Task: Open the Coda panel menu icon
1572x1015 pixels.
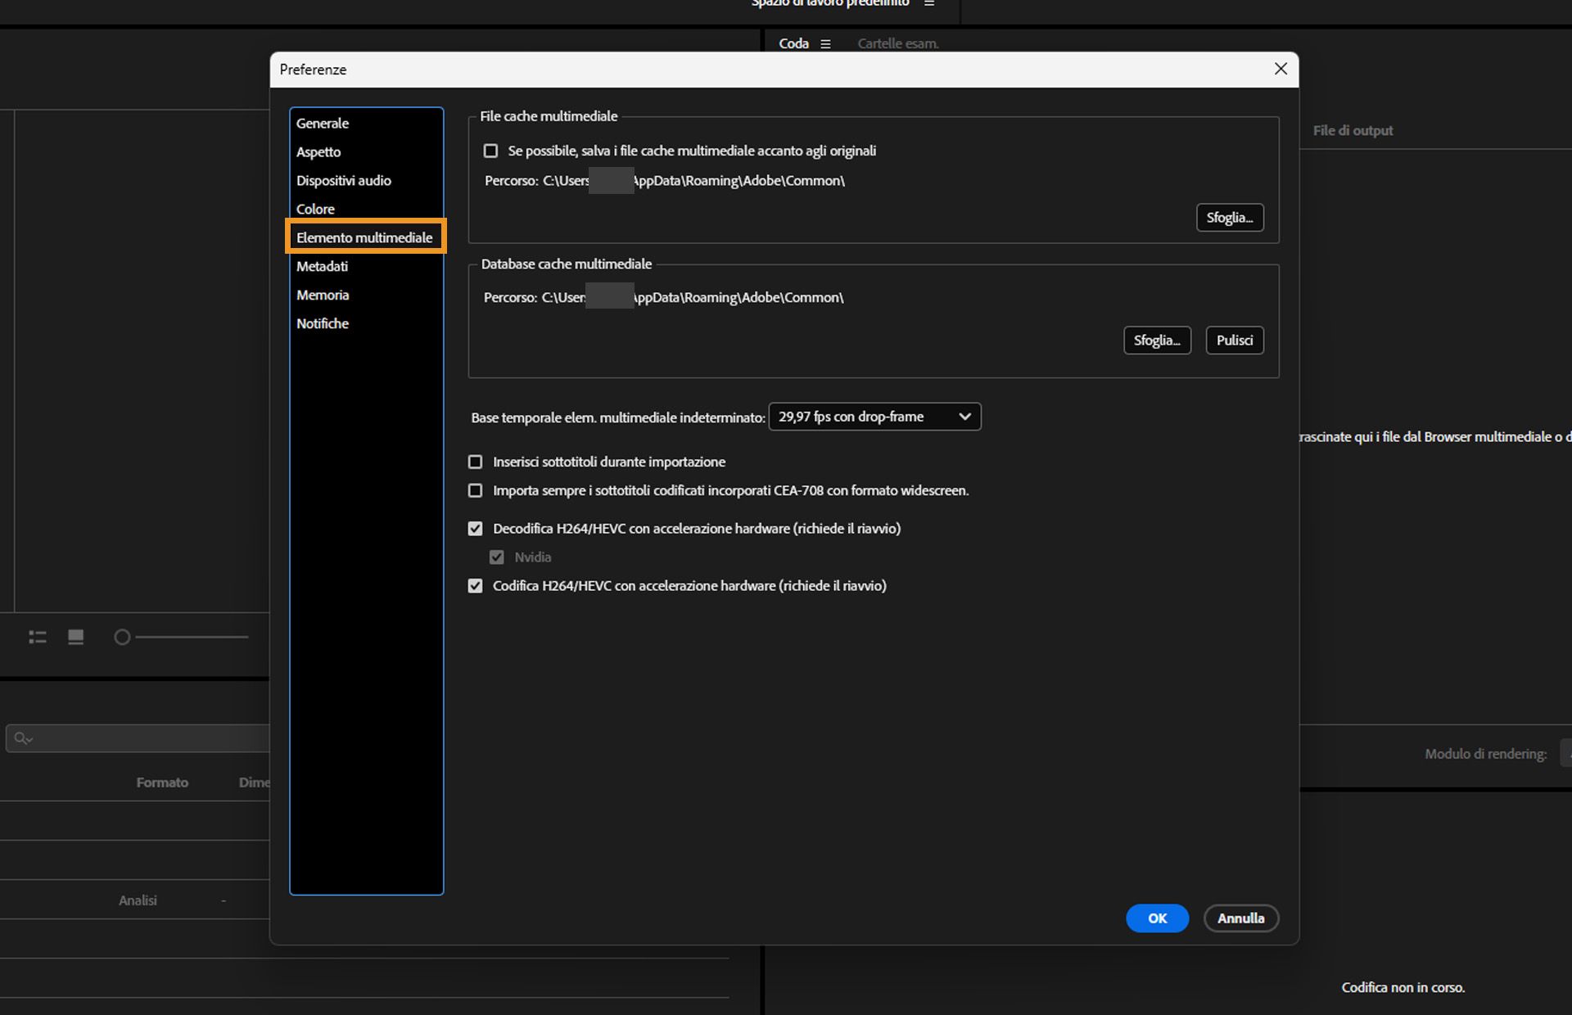Action: point(825,44)
